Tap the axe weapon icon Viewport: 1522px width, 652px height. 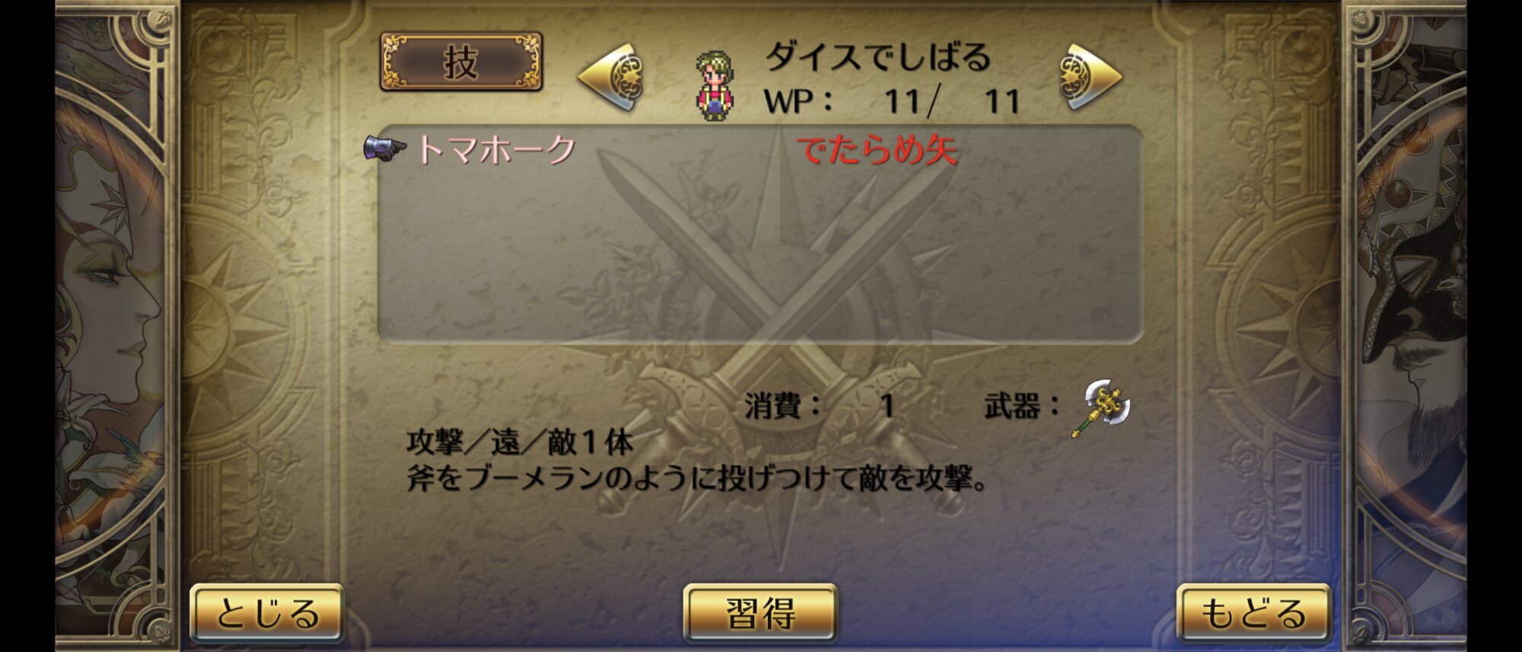tap(1103, 408)
